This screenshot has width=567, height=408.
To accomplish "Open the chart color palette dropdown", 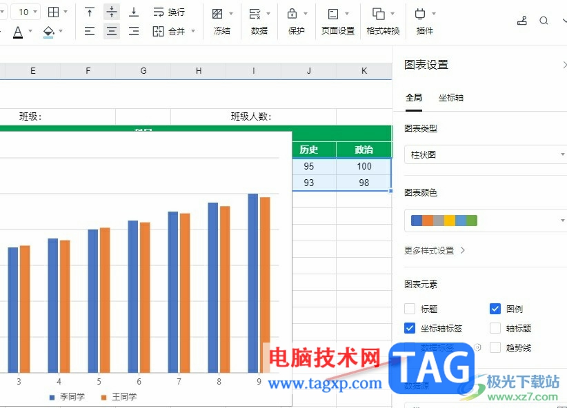I will point(486,220).
